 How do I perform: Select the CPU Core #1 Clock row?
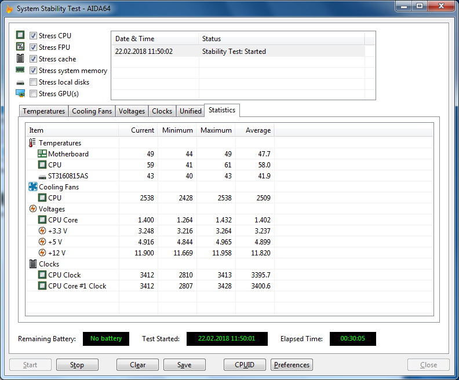(77, 286)
